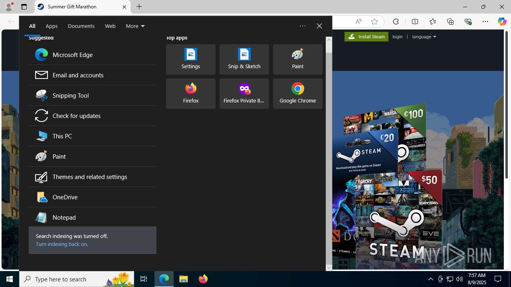Open the Copilot sidebar icon
Screen dimensions: 511x287
click(x=502, y=22)
